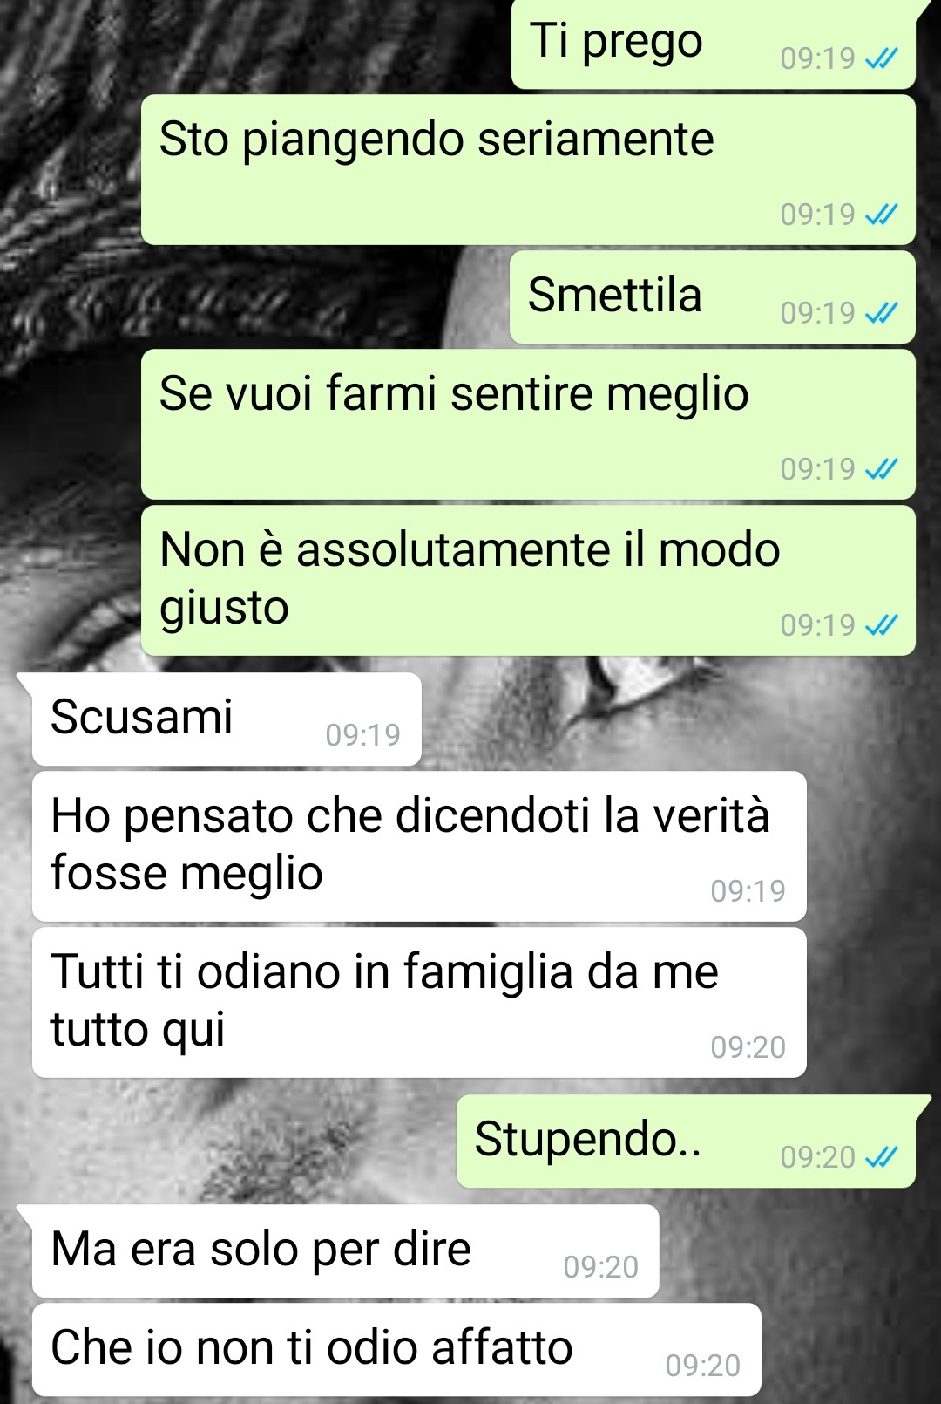Tap the 09:20 timestamp on "Ma era solo per dire"

(600, 1267)
